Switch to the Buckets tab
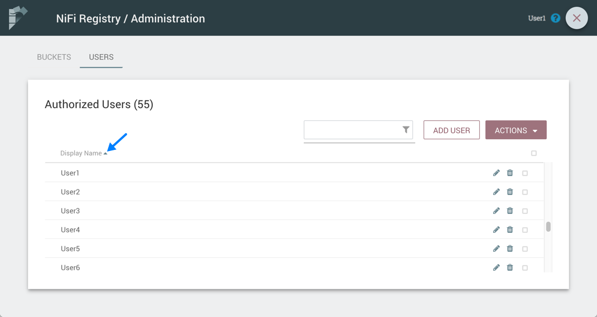The width and height of the screenshot is (597, 317). [x=54, y=57]
